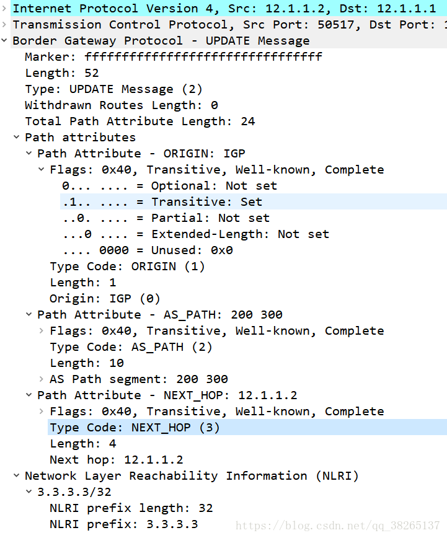Screen dimensions: 447x538
Task: Expand the AS_PATH Flags 0x40 row
Action: click(x=42, y=331)
